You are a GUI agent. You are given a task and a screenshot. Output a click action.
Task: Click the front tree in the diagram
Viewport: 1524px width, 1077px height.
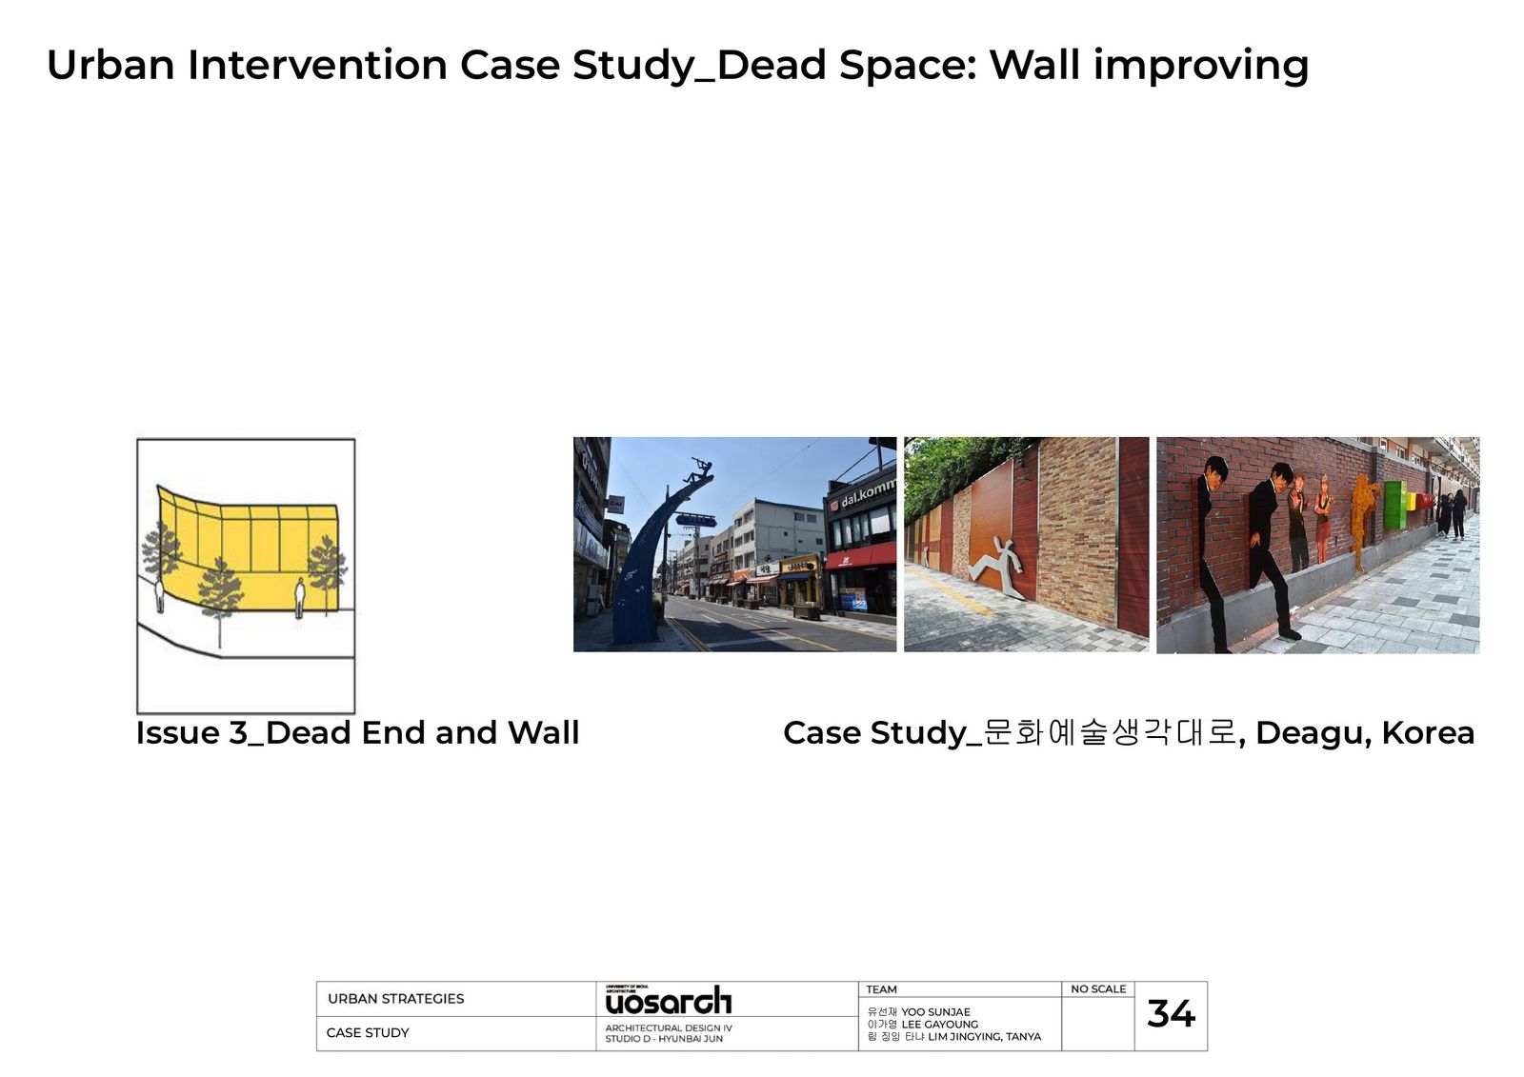click(x=221, y=590)
